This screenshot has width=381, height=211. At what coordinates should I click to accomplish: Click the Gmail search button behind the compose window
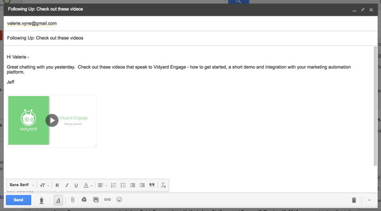point(238,2)
